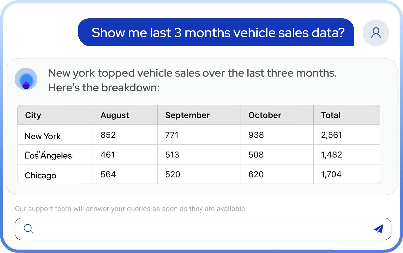Select the Los Angeles row label
The height and width of the screenshot is (253, 403).
(x=48, y=156)
